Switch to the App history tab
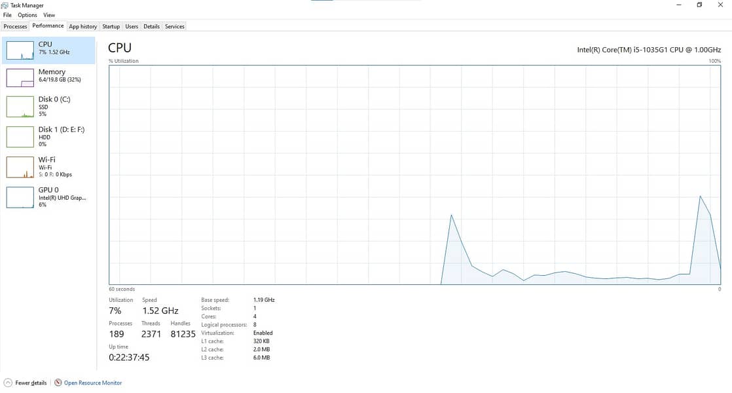The width and height of the screenshot is (732, 393). click(83, 27)
